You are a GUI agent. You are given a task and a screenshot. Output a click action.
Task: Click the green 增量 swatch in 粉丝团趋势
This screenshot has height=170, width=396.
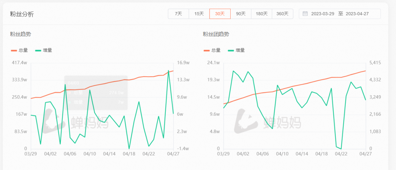pyautogui.click(x=231, y=50)
